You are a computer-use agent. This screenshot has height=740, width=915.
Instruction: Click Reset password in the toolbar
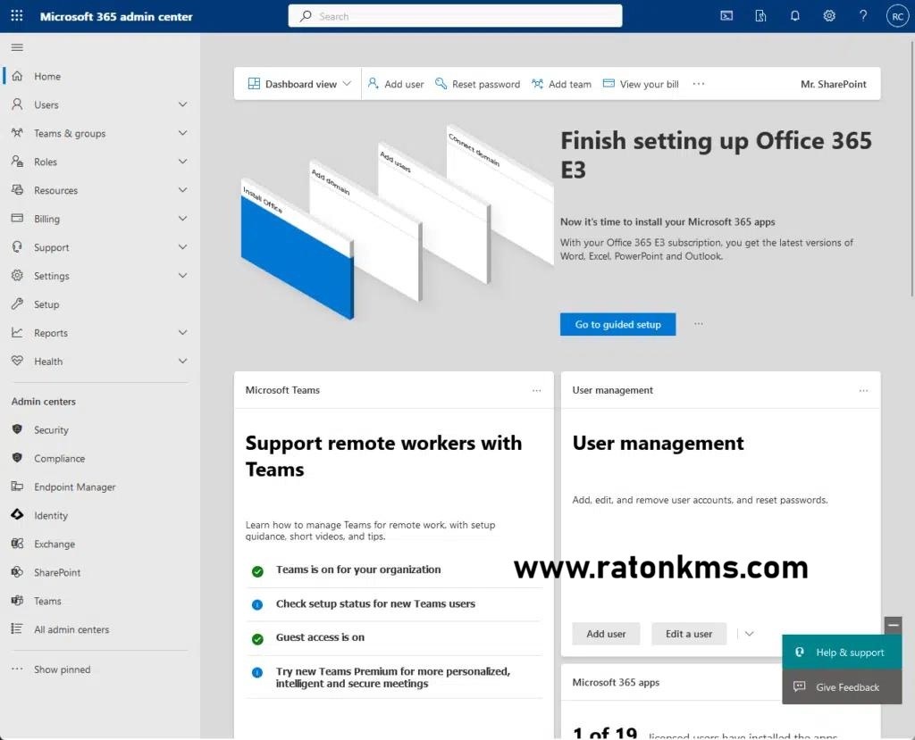478,84
